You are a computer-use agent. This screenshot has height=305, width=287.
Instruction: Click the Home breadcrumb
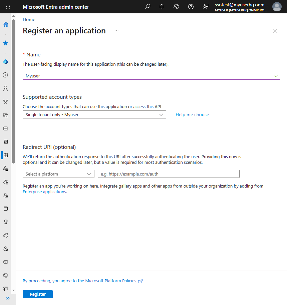tap(29, 19)
